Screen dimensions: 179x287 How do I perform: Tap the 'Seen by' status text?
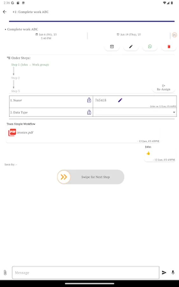click(x=10, y=164)
